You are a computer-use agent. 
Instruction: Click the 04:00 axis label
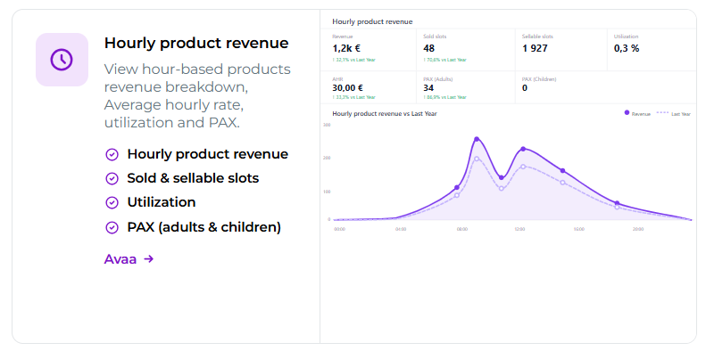point(401,229)
